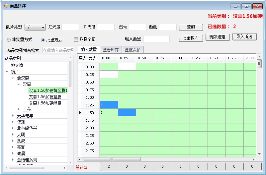This screenshot has width=266, height=175.
Task: Switch to the 查看库存 tab
Action: (x=111, y=50)
